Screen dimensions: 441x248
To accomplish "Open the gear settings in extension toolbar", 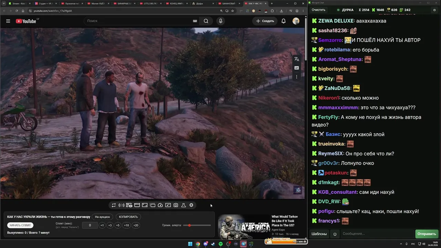I will coord(191,205).
